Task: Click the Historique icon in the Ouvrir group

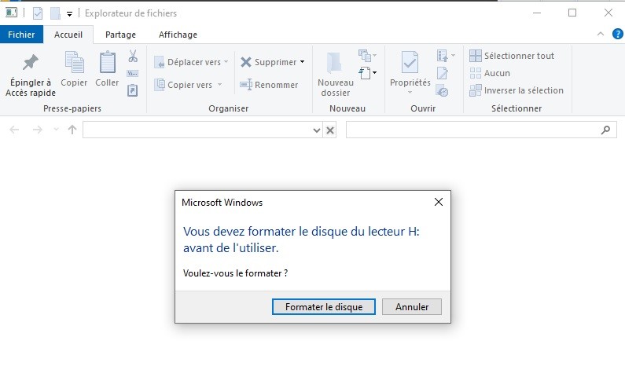Action: [x=443, y=91]
